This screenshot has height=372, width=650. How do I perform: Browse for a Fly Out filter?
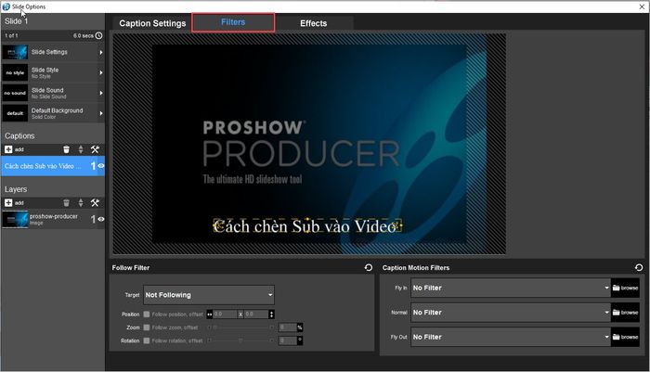coord(625,337)
